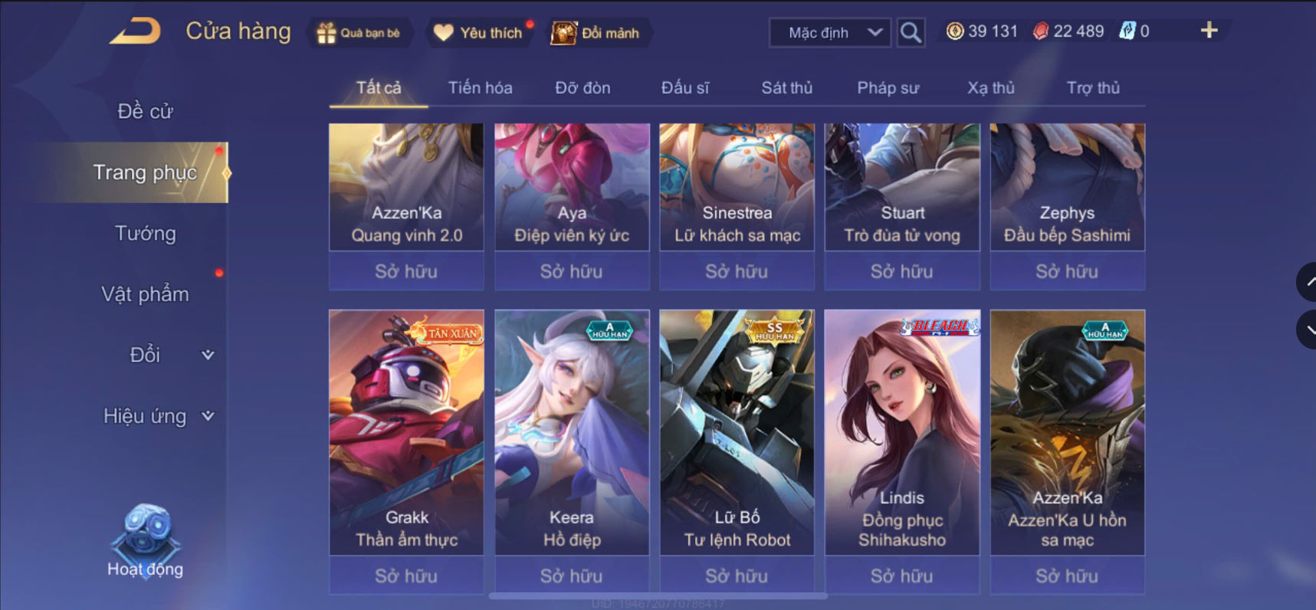This screenshot has height=610, width=1316.
Task: Click the scroll up arrow at right edge
Action: (1307, 281)
